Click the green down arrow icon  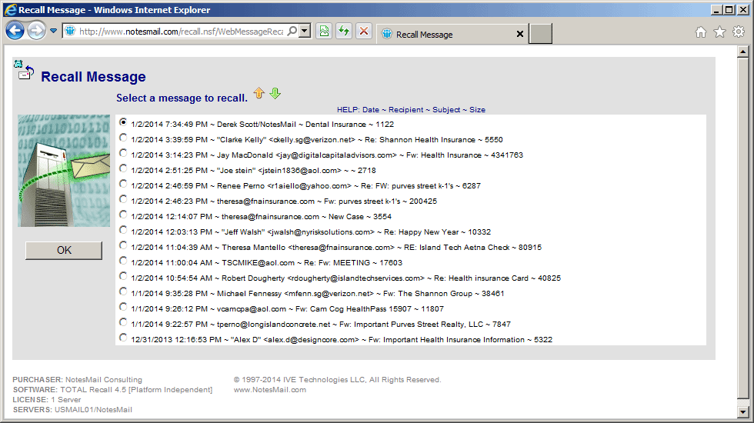pos(275,93)
